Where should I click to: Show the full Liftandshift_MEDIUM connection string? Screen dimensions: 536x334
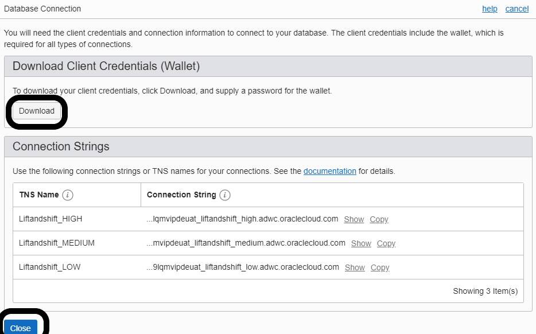[x=361, y=243]
